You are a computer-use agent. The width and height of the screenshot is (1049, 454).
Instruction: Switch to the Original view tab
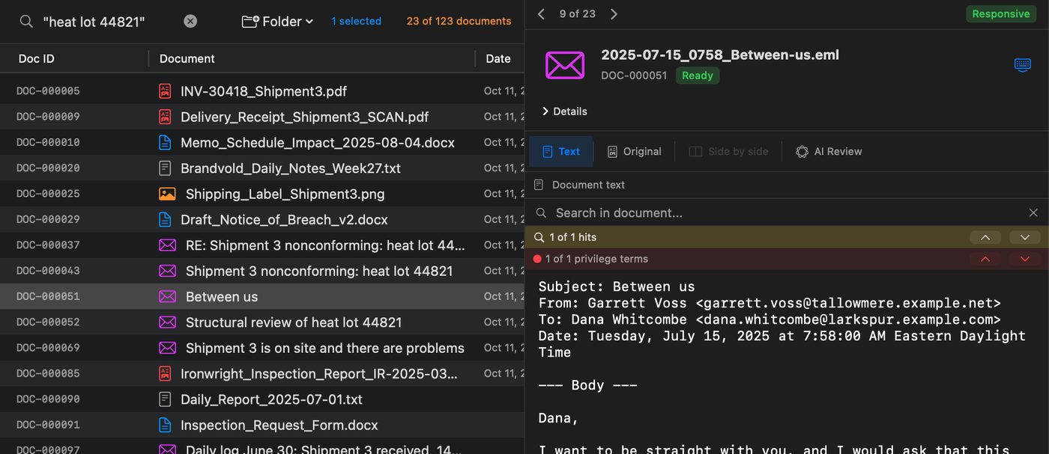point(634,151)
